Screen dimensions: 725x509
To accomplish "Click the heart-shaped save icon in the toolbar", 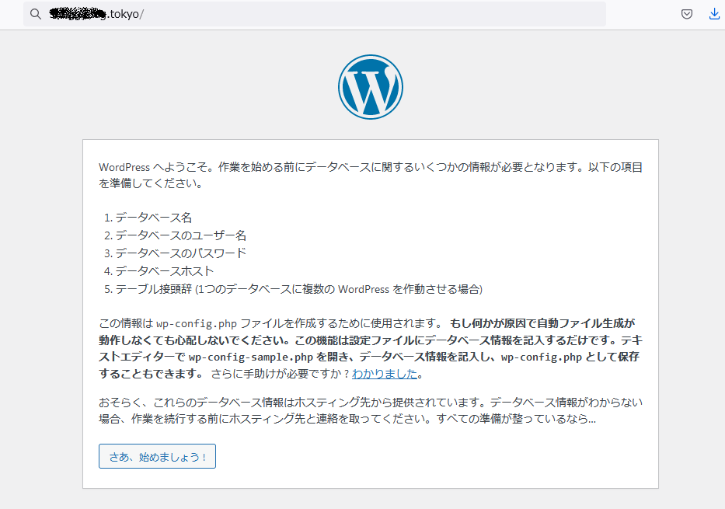I will coord(686,13).
